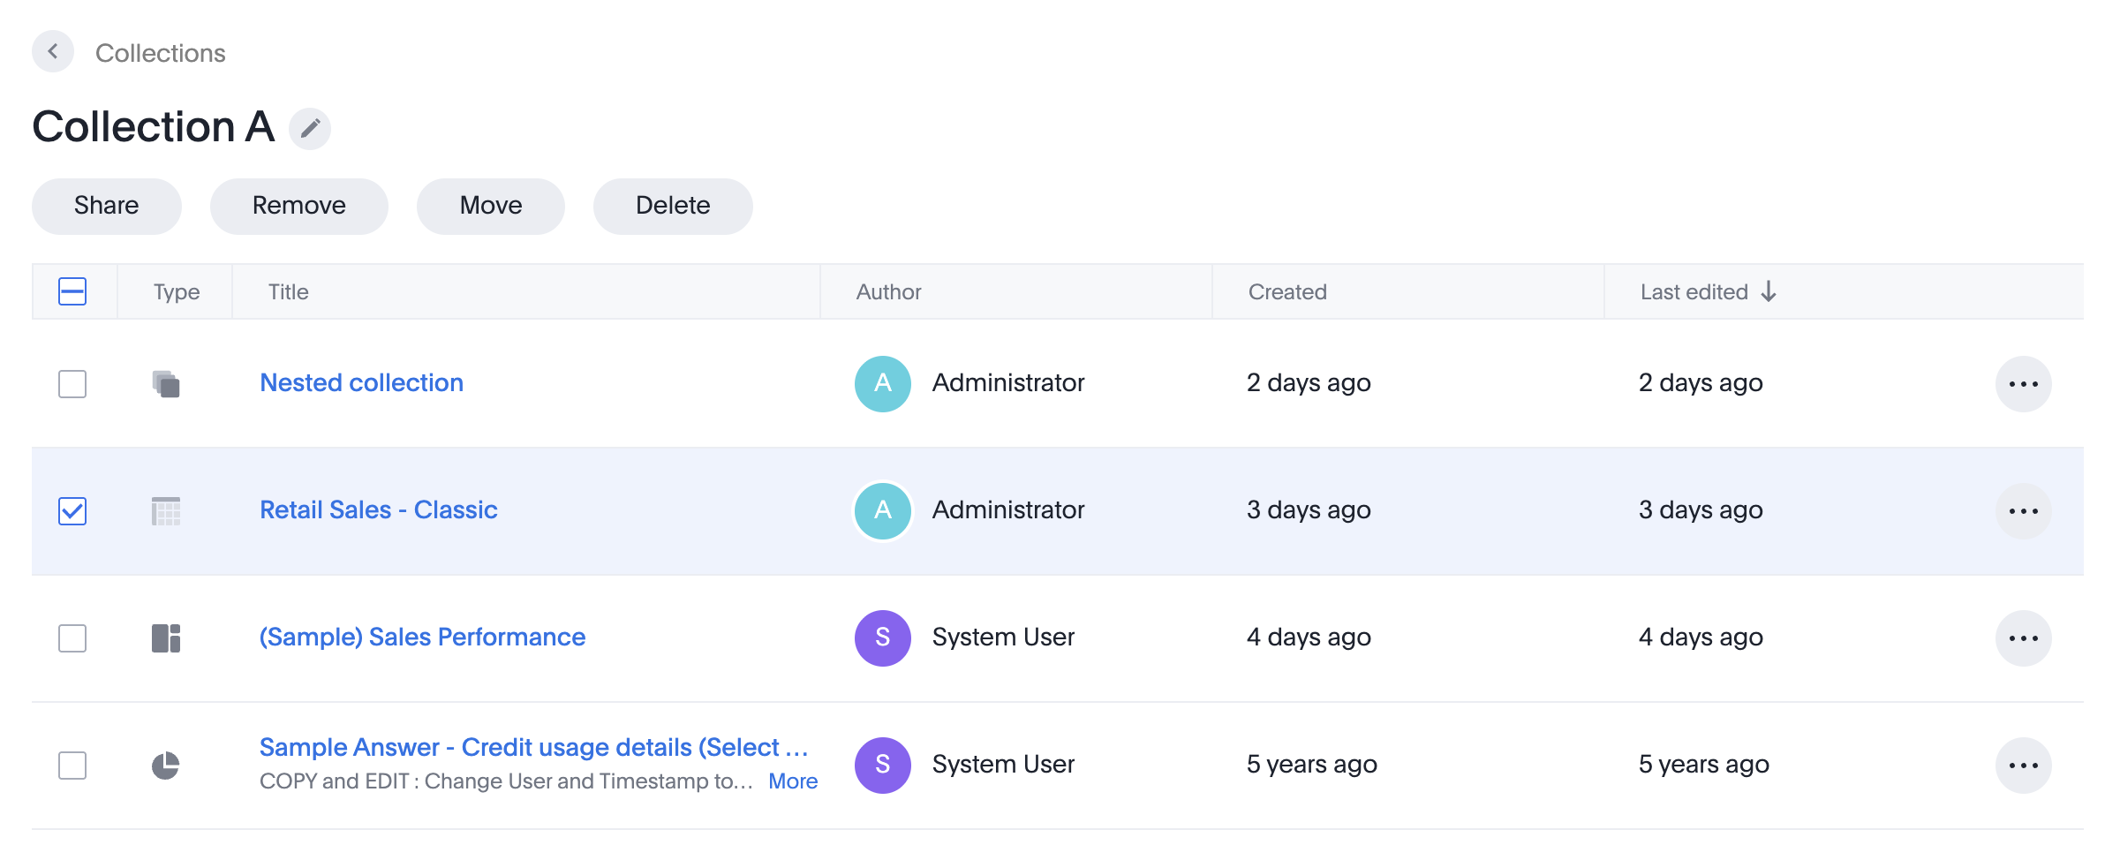Click the System User avatar for Sales Performance
The image size is (2105, 860).
[x=882, y=638]
